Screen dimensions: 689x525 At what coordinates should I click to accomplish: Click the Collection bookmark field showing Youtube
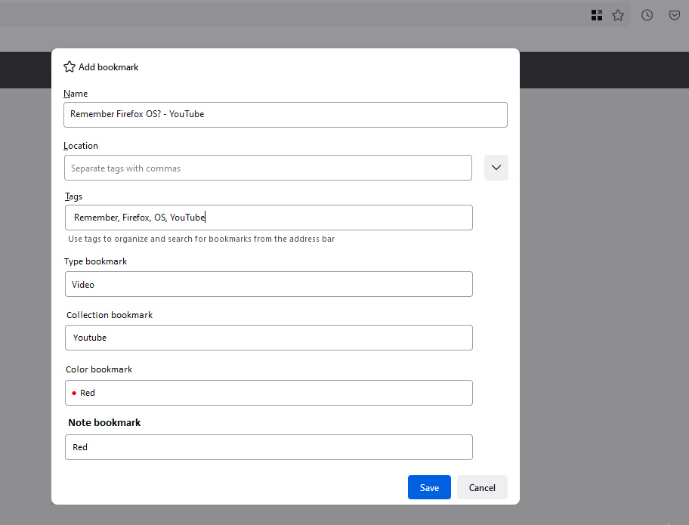click(x=269, y=338)
